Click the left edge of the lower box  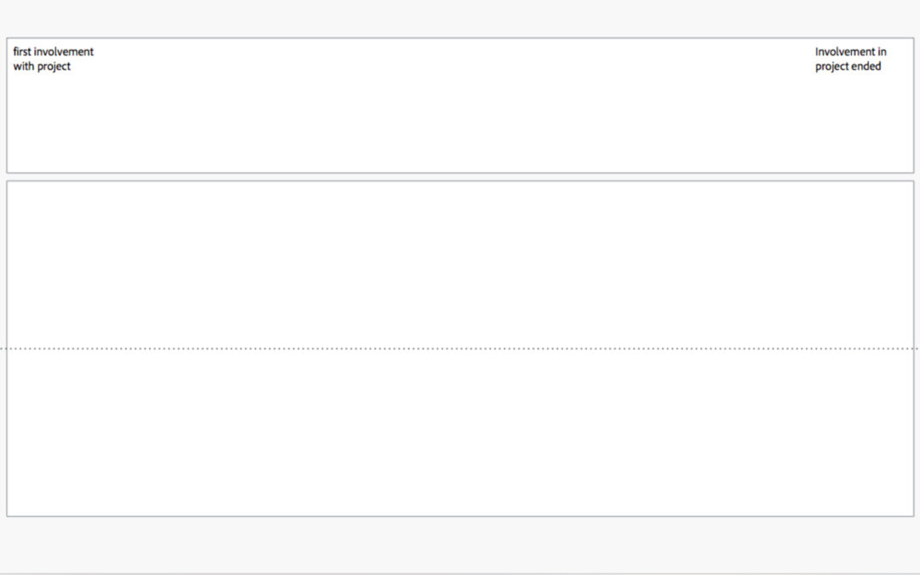pos(7,348)
